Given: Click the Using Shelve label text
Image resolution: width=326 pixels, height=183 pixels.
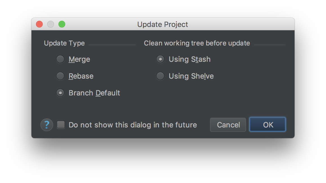Looking at the screenshot, I should pyautogui.click(x=191, y=76).
